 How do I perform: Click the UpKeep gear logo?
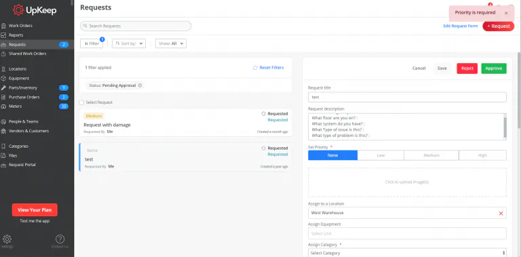18,10
